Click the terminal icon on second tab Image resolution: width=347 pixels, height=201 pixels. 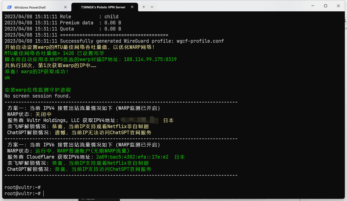pyautogui.click(x=76, y=7)
